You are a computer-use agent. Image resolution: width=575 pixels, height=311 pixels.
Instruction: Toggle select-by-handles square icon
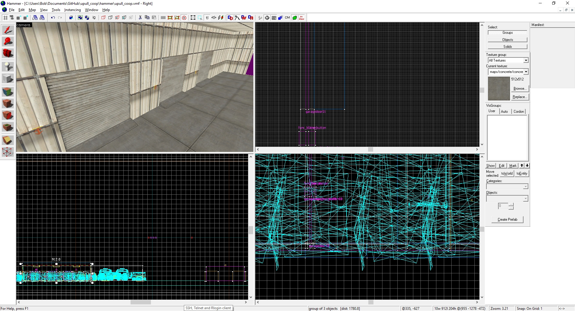(193, 18)
